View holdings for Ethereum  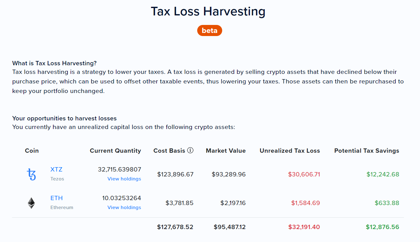click(x=124, y=208)
